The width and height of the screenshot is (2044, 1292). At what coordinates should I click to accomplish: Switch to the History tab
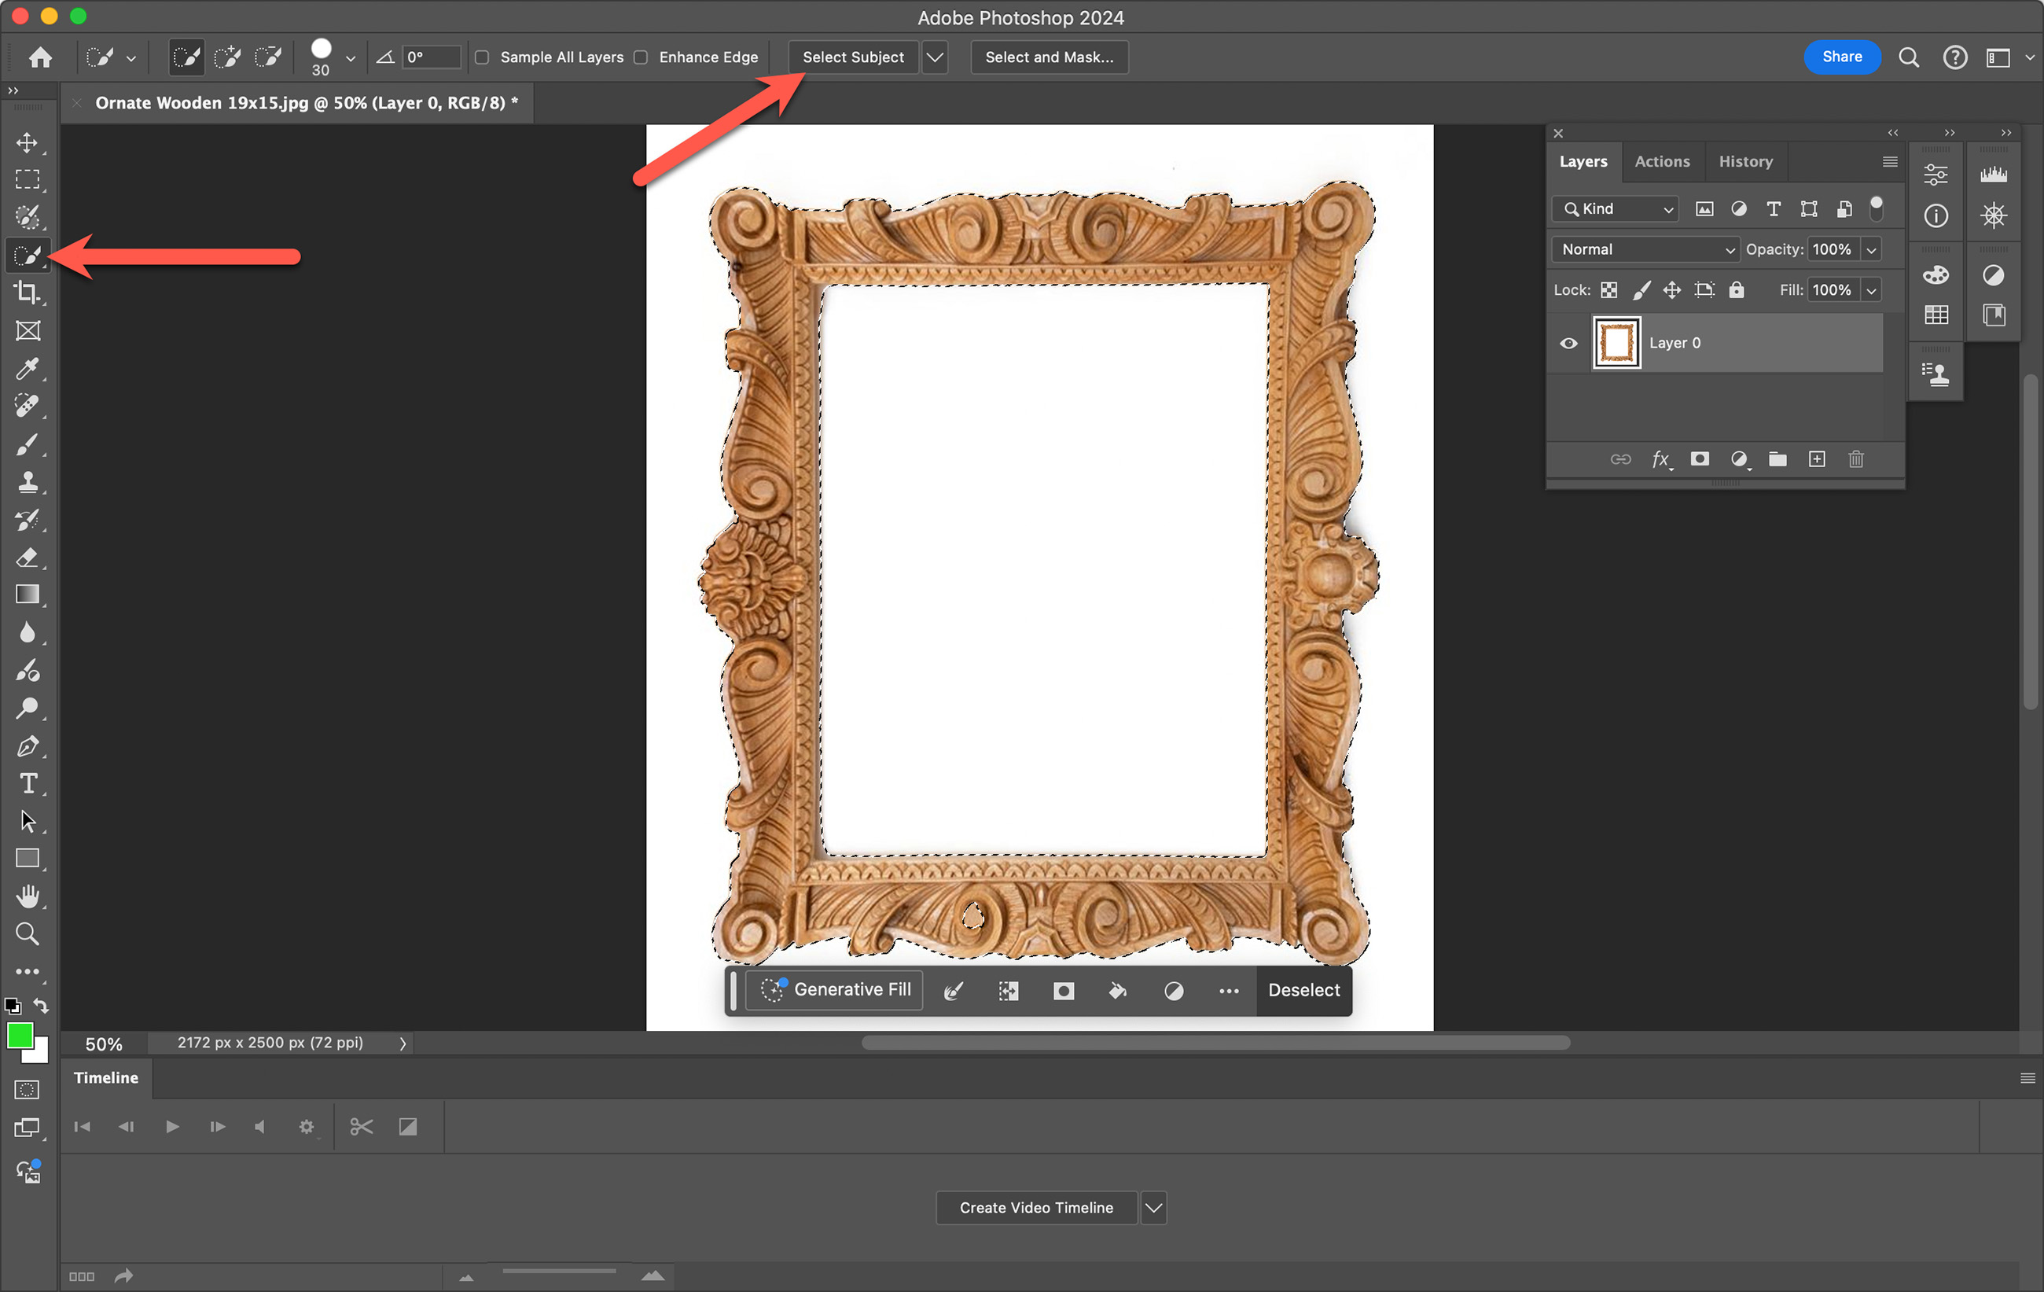tap(1745, 161)
